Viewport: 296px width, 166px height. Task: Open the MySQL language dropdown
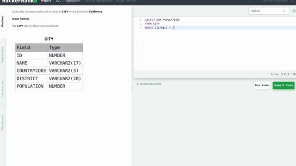tap(269, 11)
